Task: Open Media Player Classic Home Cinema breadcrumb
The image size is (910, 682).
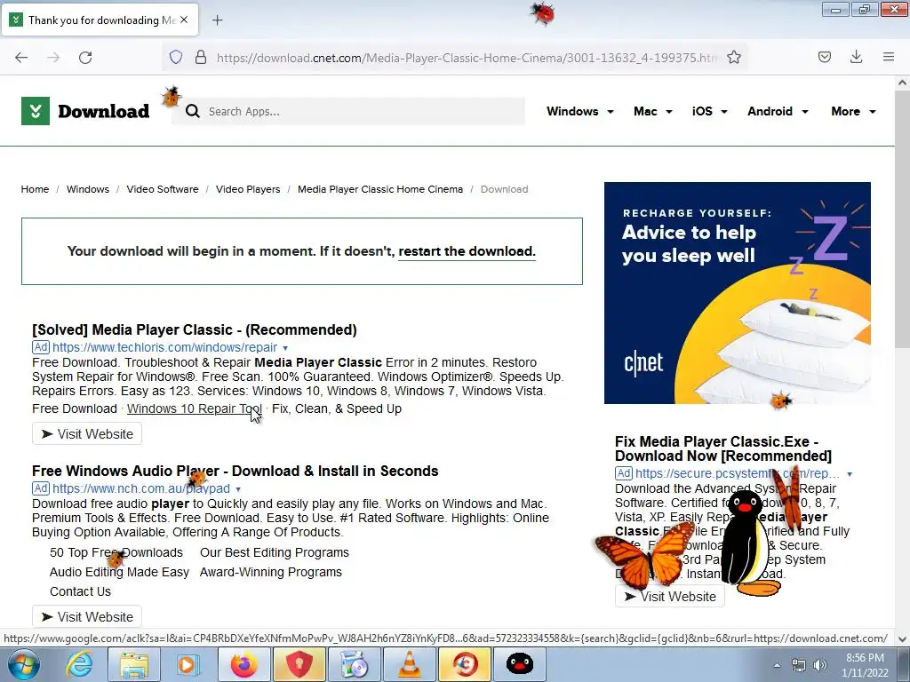Action: click(x=380, y=189)
